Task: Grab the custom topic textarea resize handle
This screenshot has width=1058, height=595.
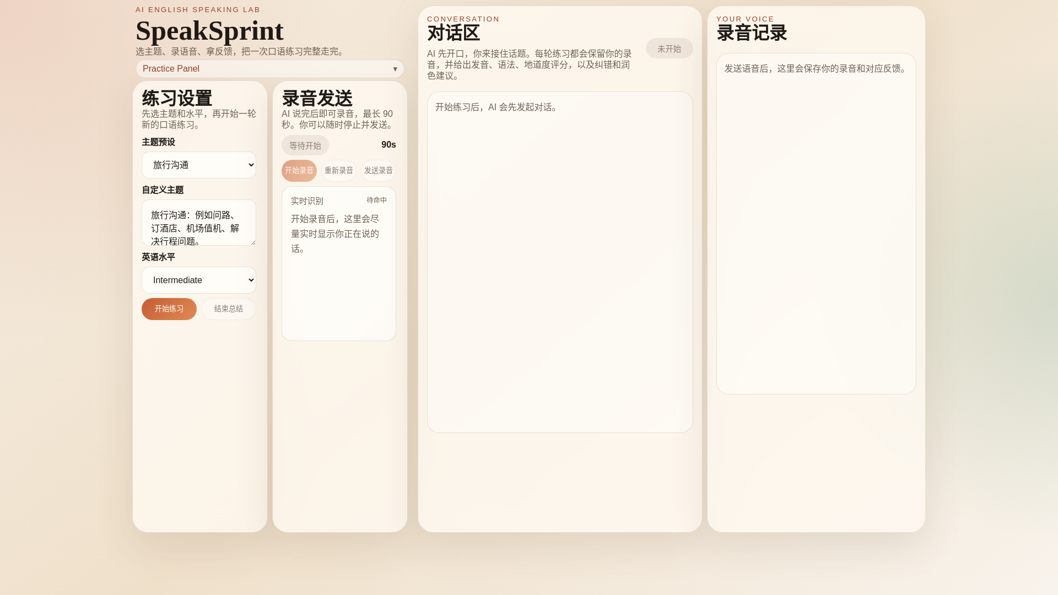Action: (253, 242)
